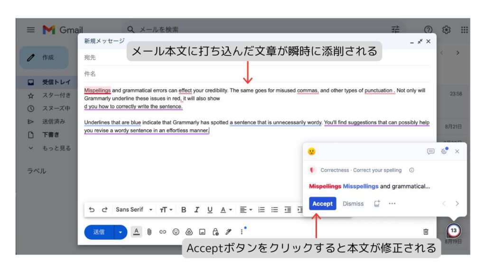Discard the draft with trash icon
Image resolution: width=486 pixels, height=273 pixels.
coord(426,232)
